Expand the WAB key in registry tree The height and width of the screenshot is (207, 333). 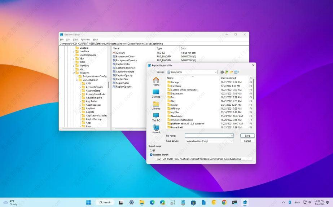pyautogui.click(x=74, y=62)
